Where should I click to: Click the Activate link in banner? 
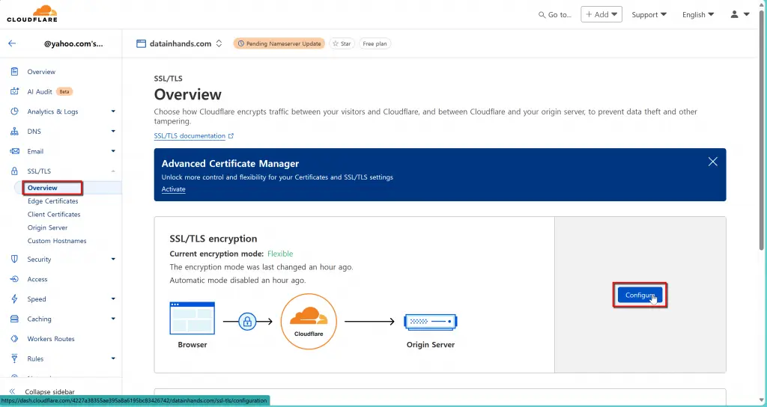click(x=173, y=189)
